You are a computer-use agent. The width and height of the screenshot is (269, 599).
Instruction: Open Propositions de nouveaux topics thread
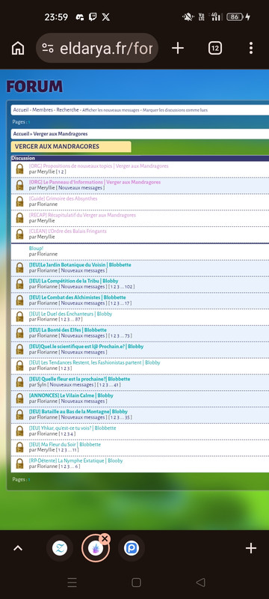[99, 165]
